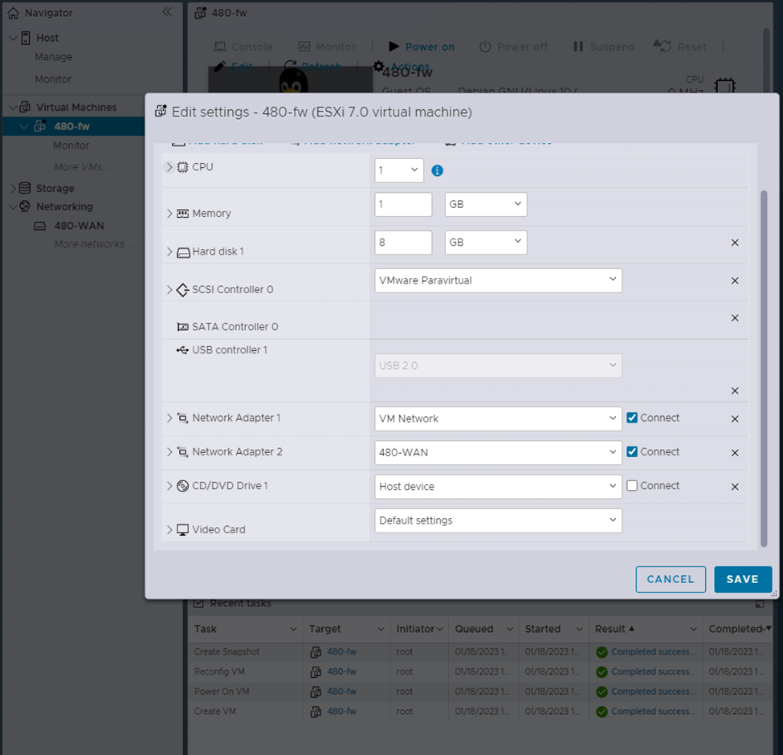Select Monitor under Host
This screenshot has width=783, height=755.
[53, 79]
